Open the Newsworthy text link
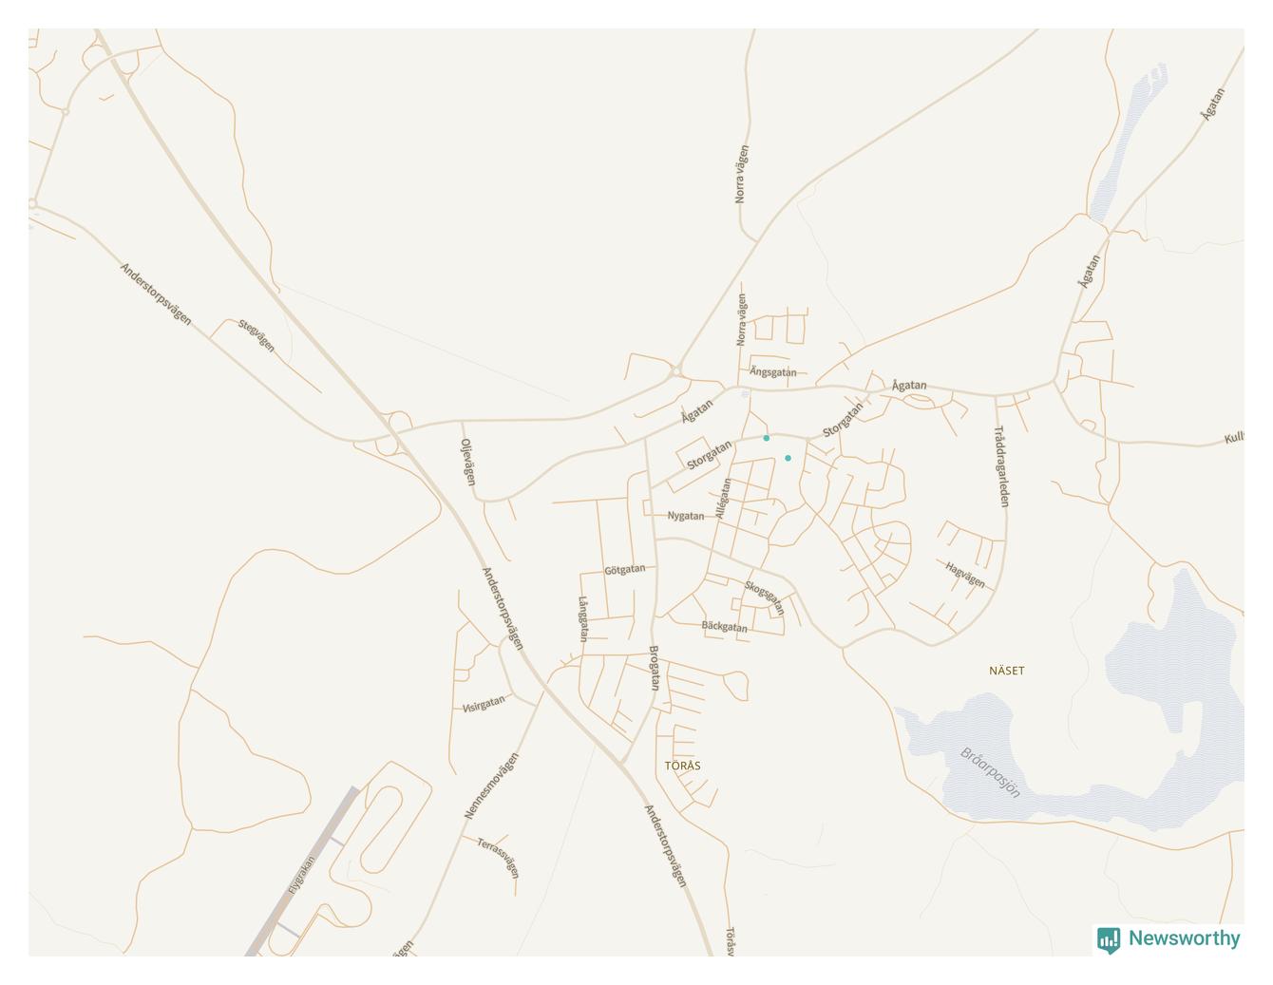1273x985 pixels. point(1184,938)
